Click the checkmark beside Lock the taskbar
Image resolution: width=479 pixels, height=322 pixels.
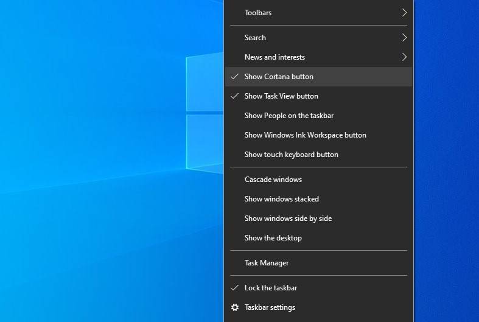(x=234, y=288)
